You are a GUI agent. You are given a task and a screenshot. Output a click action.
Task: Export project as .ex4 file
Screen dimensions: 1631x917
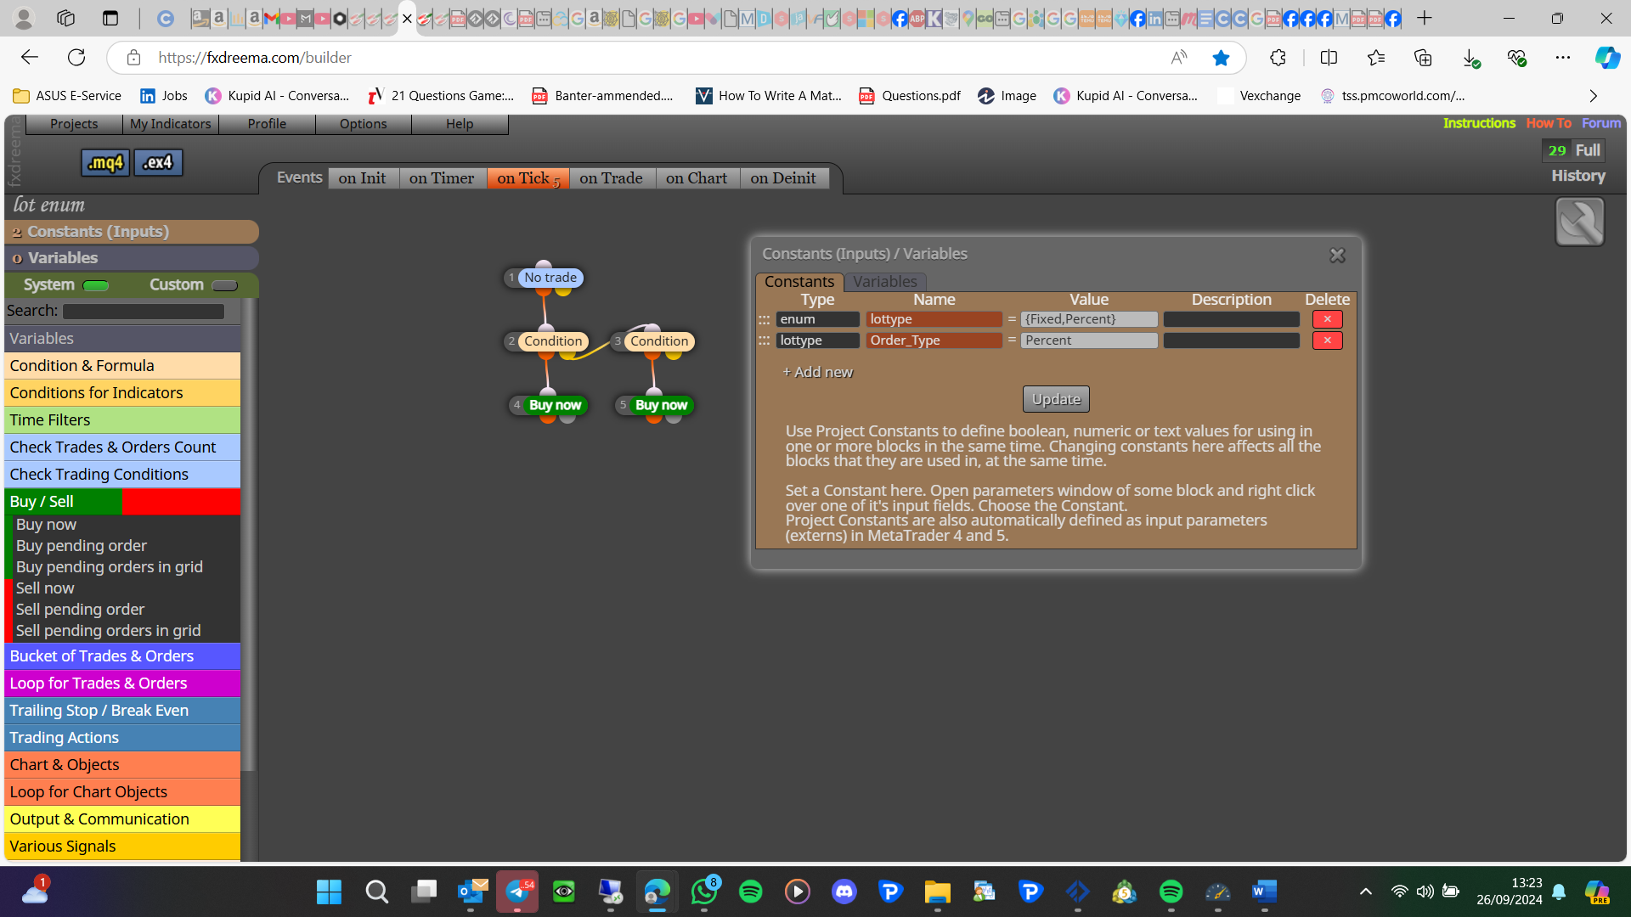[x=158, y=162]
